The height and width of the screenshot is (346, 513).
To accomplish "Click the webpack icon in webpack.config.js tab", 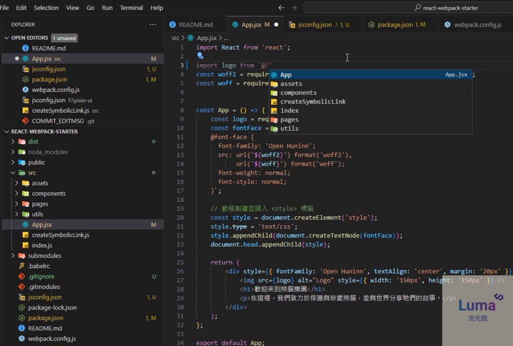I will click(x=447, y=25).
